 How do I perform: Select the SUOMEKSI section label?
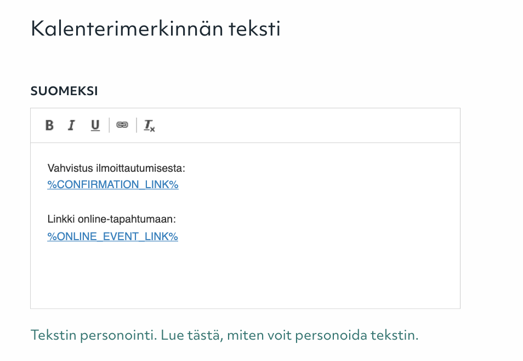click(64, 91)
